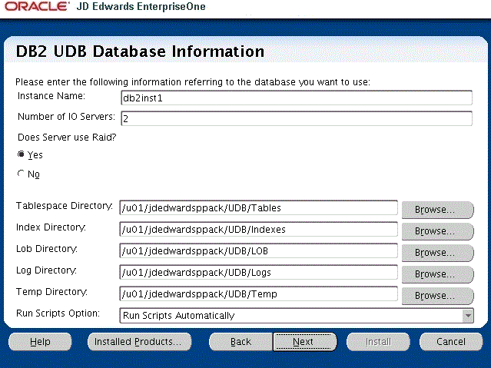Viewport: 491px width, 368px height.
Task: Browse for the Log Directory
Action: 437,274
